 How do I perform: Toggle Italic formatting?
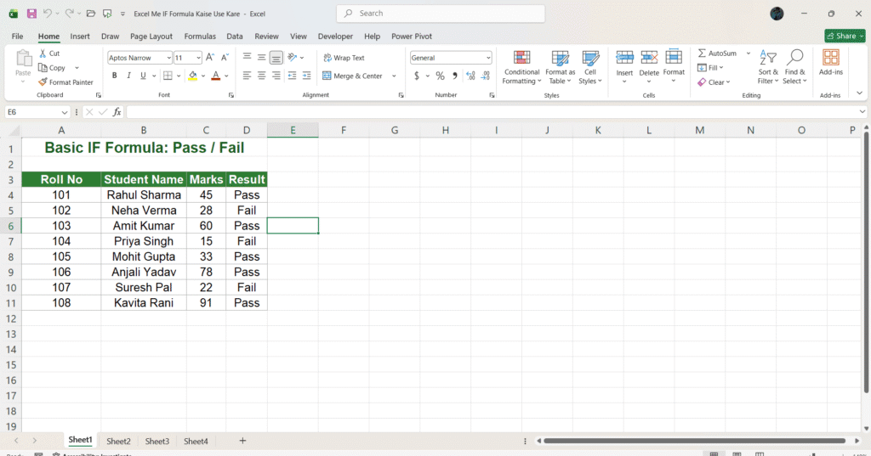(129, 76)
